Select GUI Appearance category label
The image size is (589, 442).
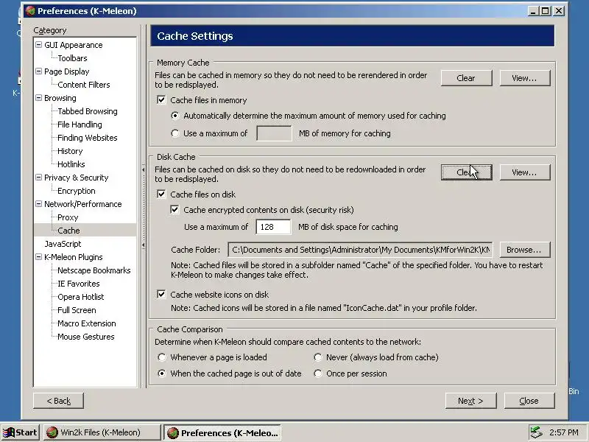coord(73,45)
